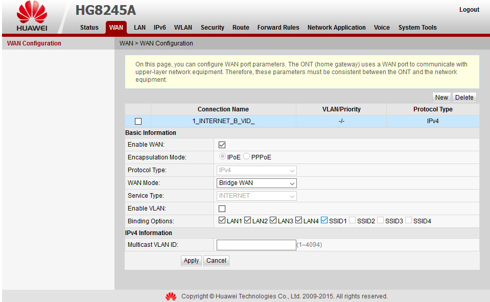The width and height of the screenshot is (490, 302).
Task: Click the VLAN/Priority column header
Action: [341, 109]
